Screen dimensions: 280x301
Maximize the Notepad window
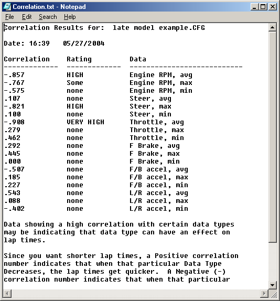(263, 7)
